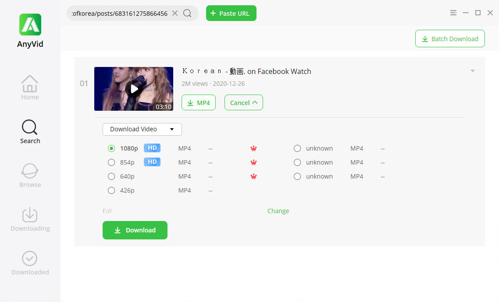Click the AnyVid logo icon

[30, 25]
